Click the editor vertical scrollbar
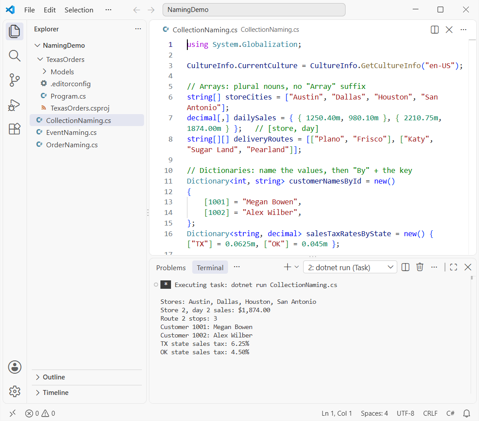 click(x=472, y=147)
